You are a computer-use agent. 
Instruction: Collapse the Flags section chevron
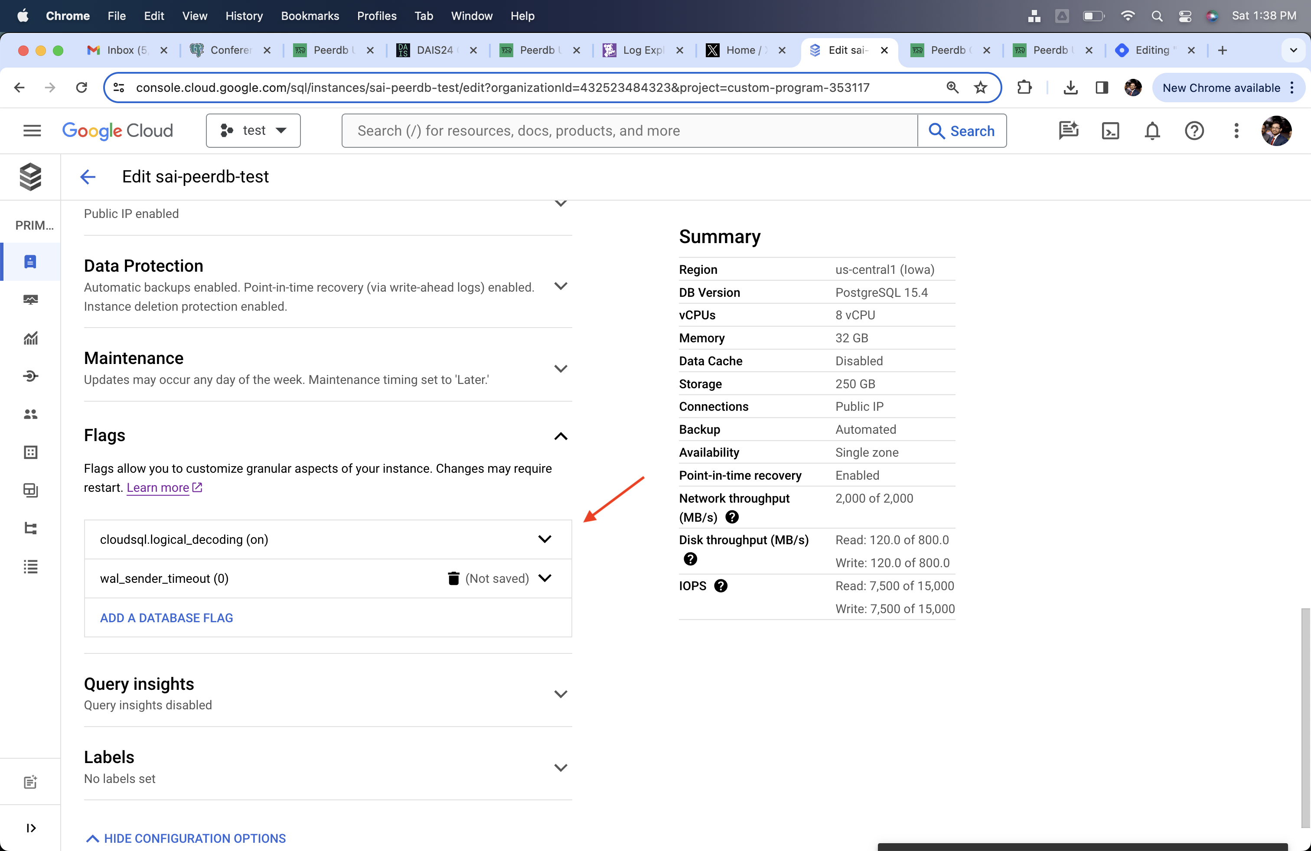pos(560,435)
